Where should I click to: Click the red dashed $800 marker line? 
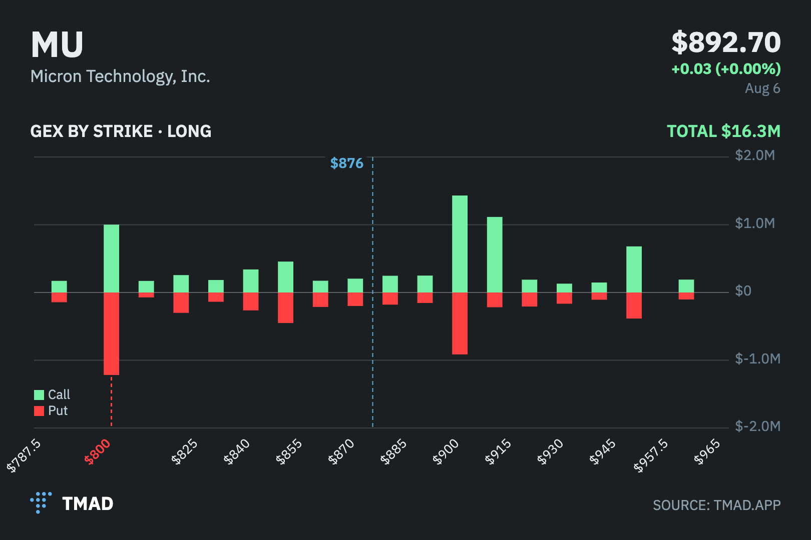(111, 401)
